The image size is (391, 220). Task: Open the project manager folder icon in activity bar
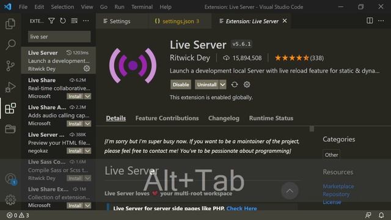(x=10, y=129)
